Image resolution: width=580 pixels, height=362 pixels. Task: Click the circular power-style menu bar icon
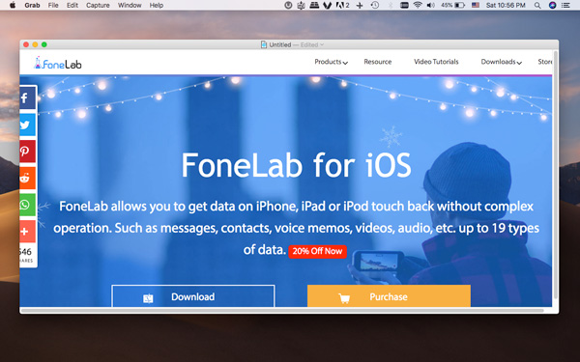pos(288,5)
